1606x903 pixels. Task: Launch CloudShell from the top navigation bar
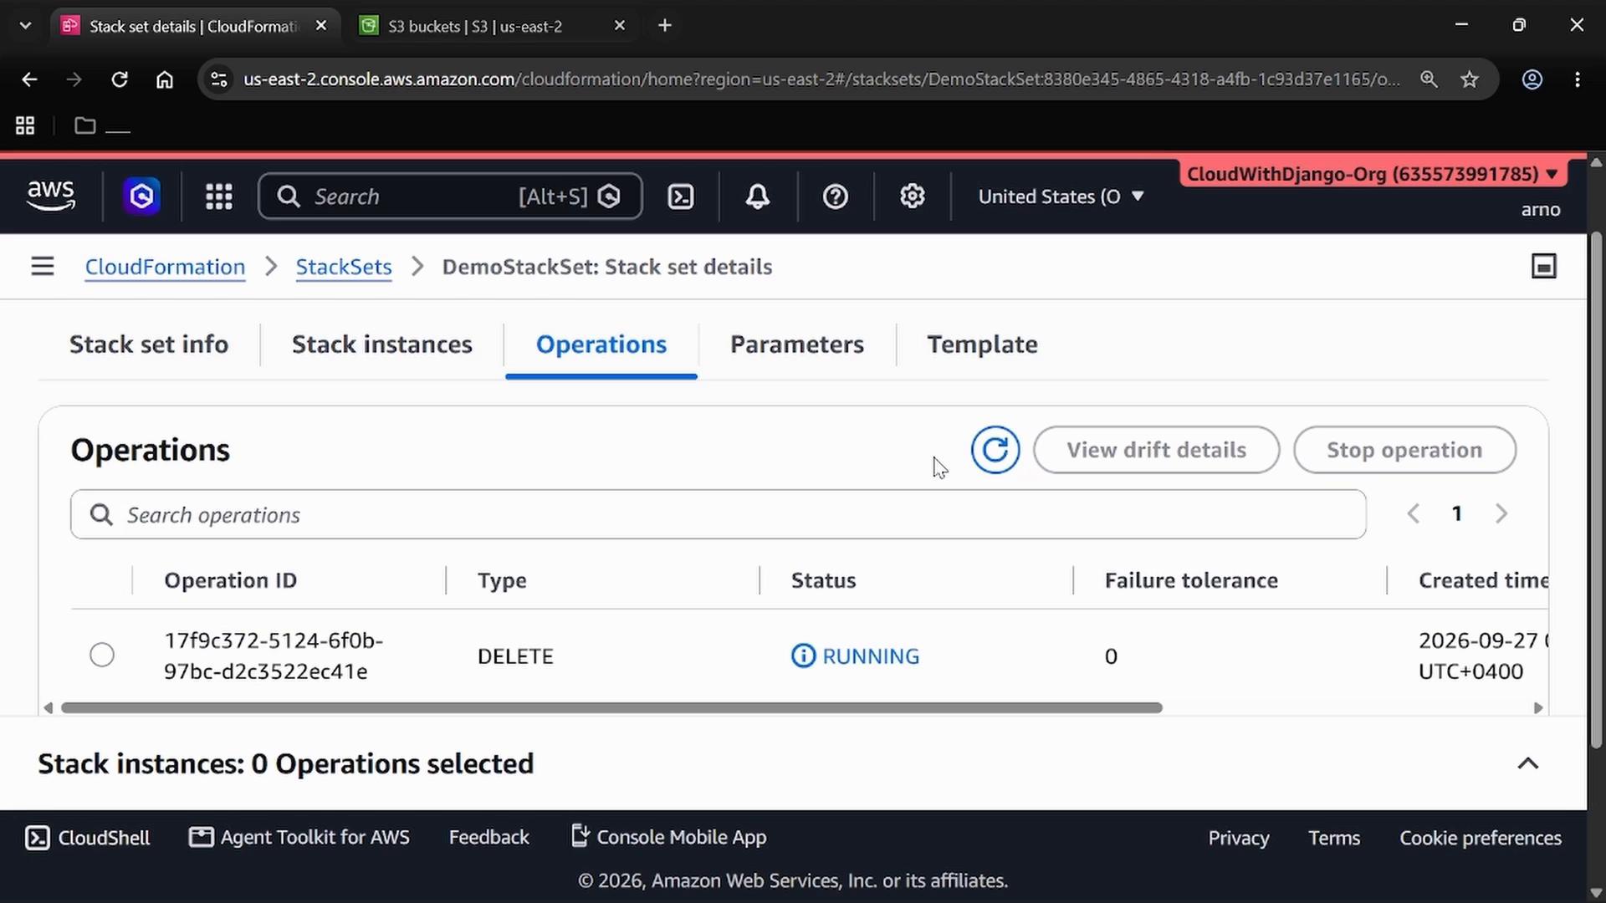681,196
